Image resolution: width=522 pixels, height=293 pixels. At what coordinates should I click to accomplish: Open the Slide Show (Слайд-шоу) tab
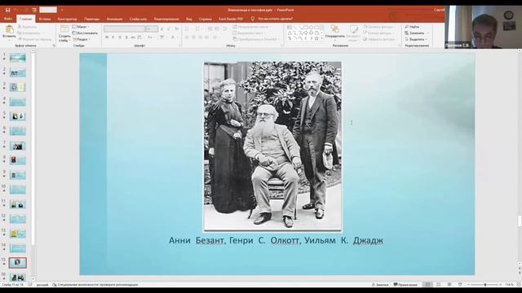tap(138, 19)
